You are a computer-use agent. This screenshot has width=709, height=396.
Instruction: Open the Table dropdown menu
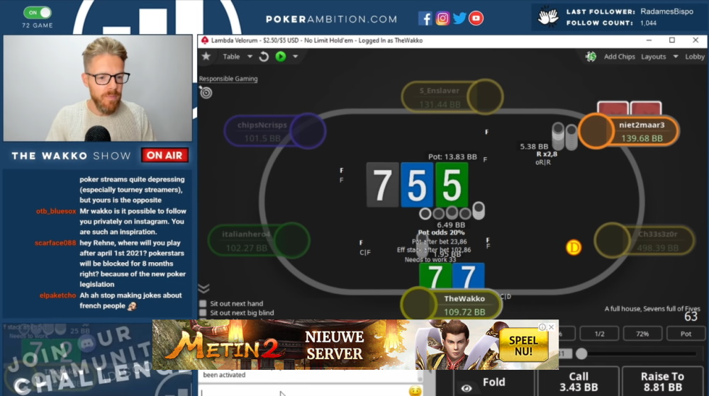pos(238,57)
